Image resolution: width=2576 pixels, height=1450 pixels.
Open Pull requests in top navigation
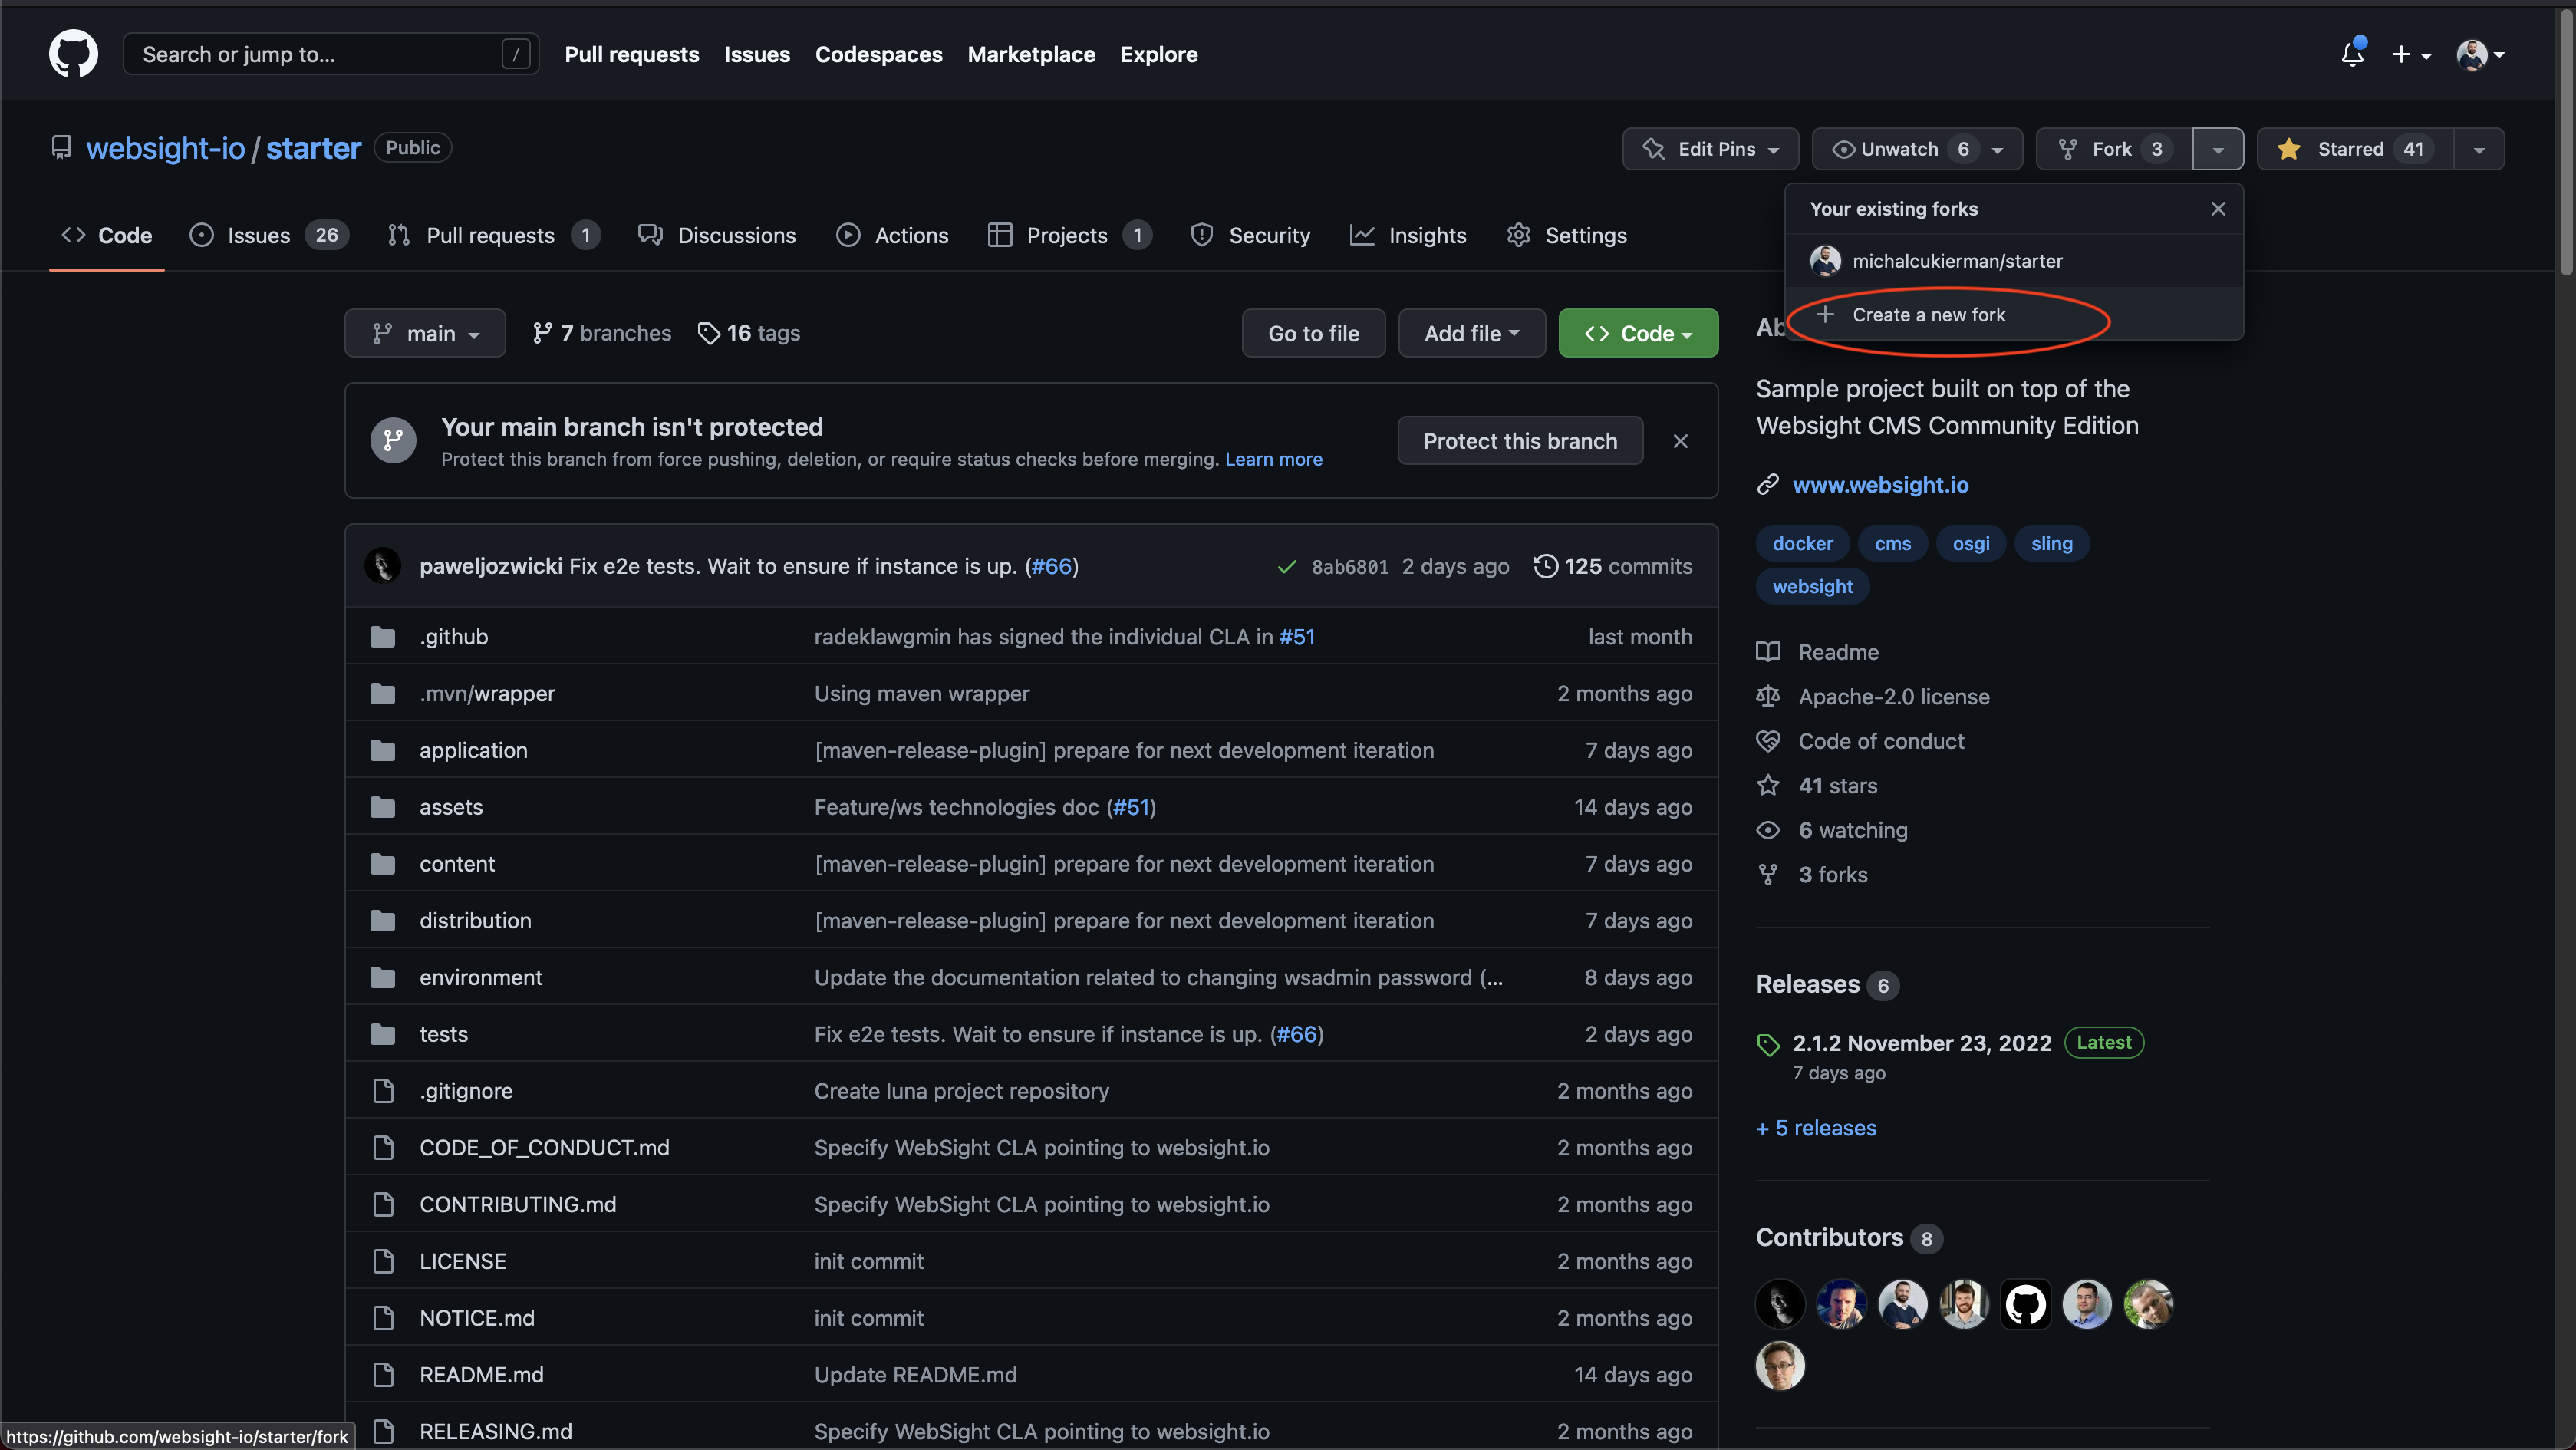(631, 55)
